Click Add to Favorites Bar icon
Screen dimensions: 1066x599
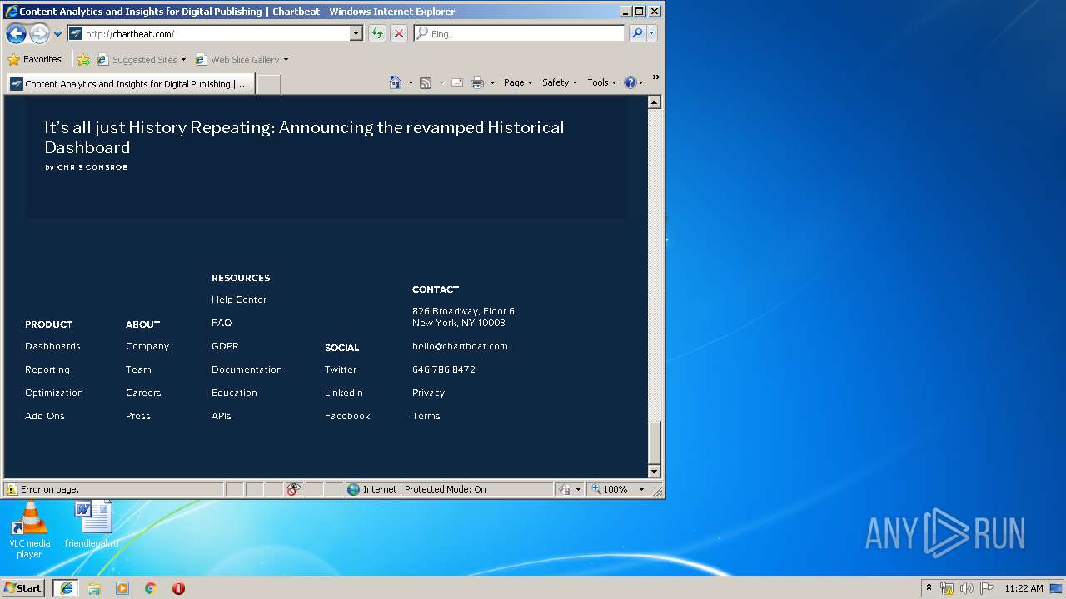[x=83, y=60]
